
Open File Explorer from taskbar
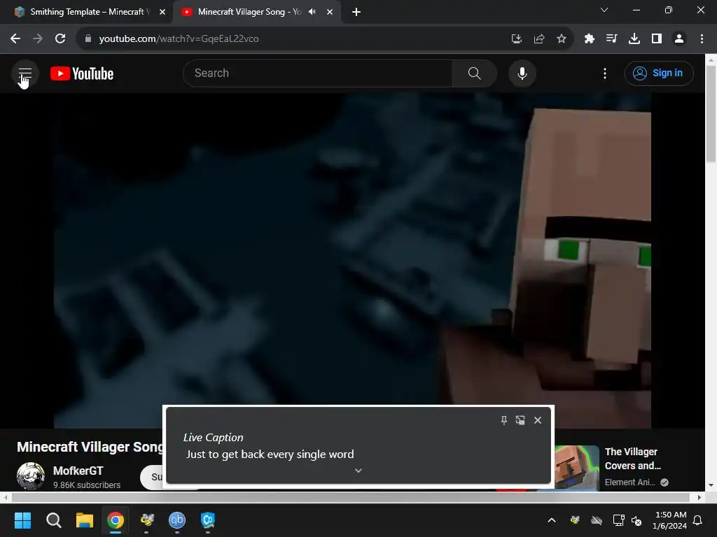(85, 520)
